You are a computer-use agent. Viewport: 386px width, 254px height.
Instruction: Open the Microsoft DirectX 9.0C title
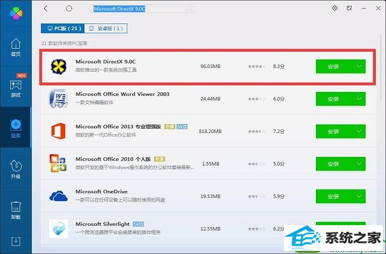(x=106, y=61)
